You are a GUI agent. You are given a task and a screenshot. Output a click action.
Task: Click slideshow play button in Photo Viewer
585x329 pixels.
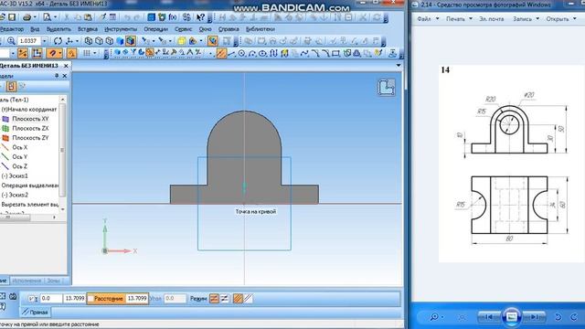[x=511, y=317]
